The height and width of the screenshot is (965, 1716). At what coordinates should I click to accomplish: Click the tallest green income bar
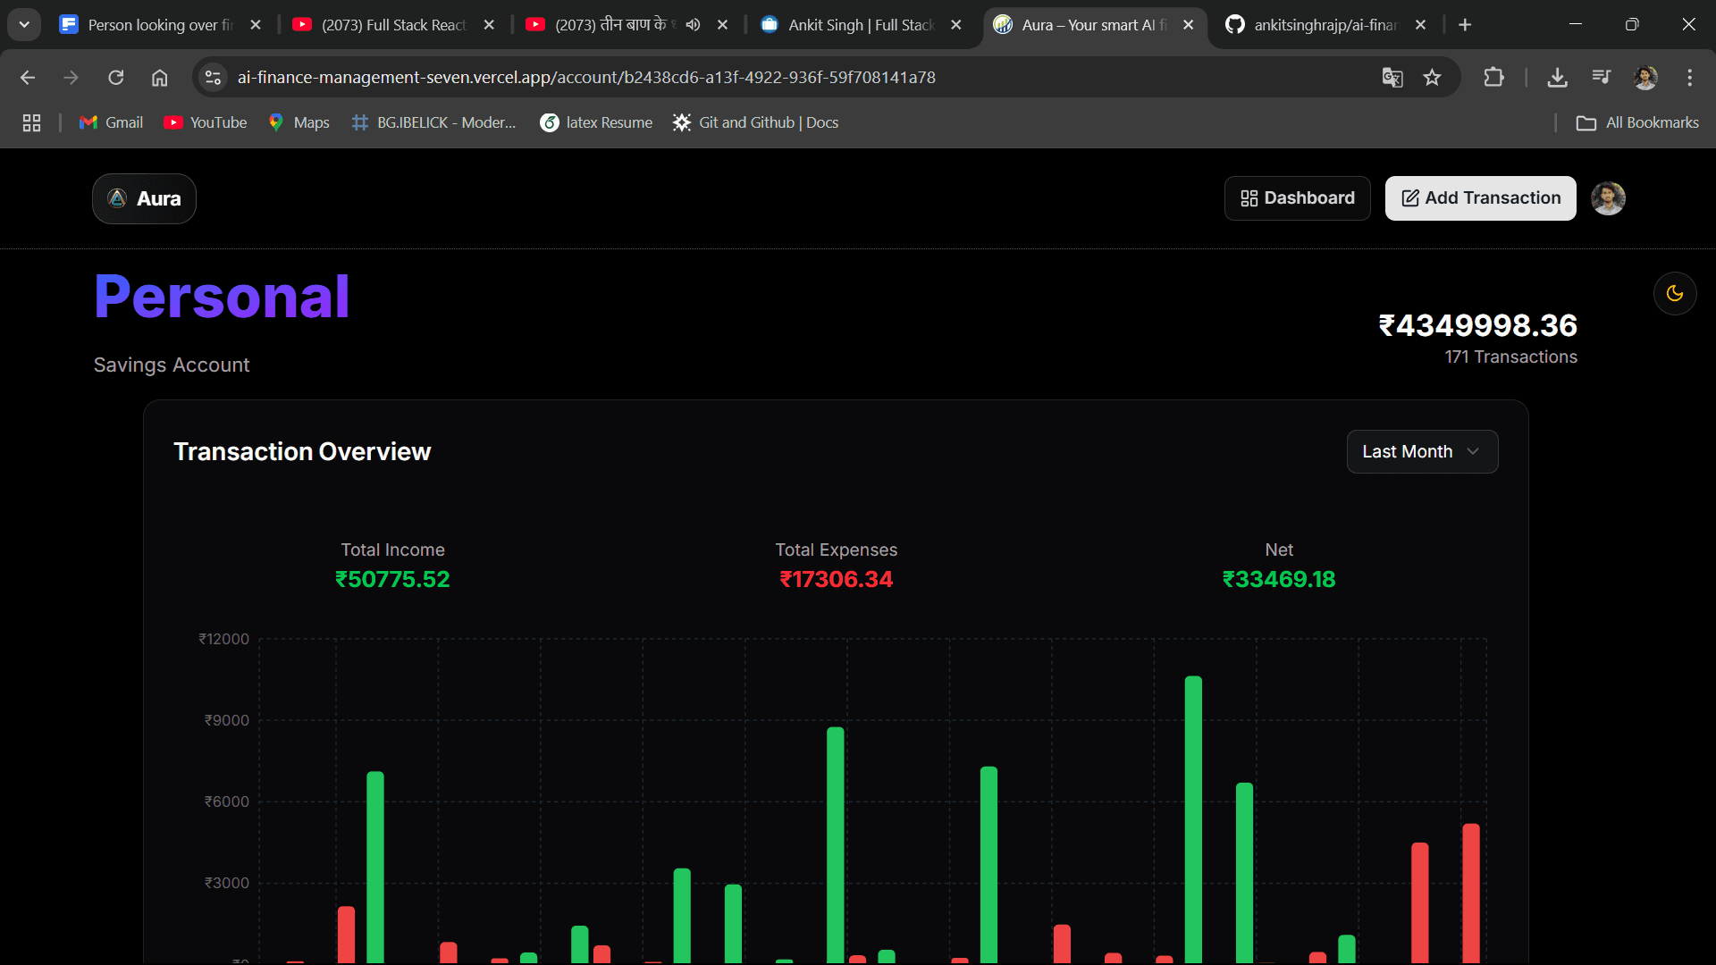click(1193, 819)
